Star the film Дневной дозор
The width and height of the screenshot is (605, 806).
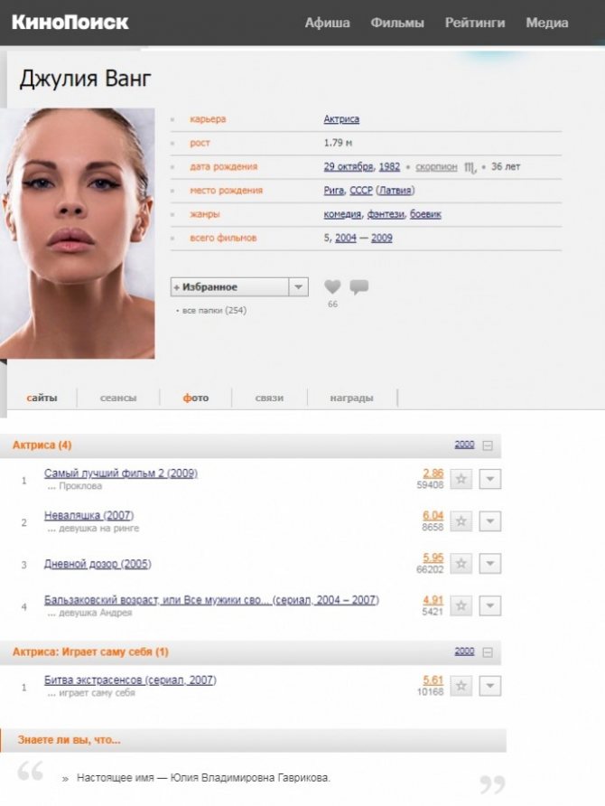pos(461,564)
